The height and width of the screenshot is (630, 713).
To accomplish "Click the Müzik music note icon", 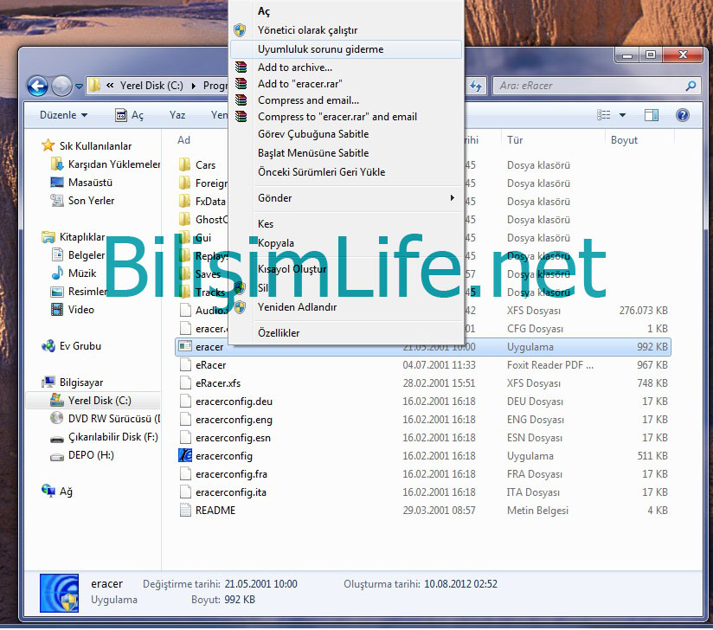I will pyautogui.click(x=57, y=273).
